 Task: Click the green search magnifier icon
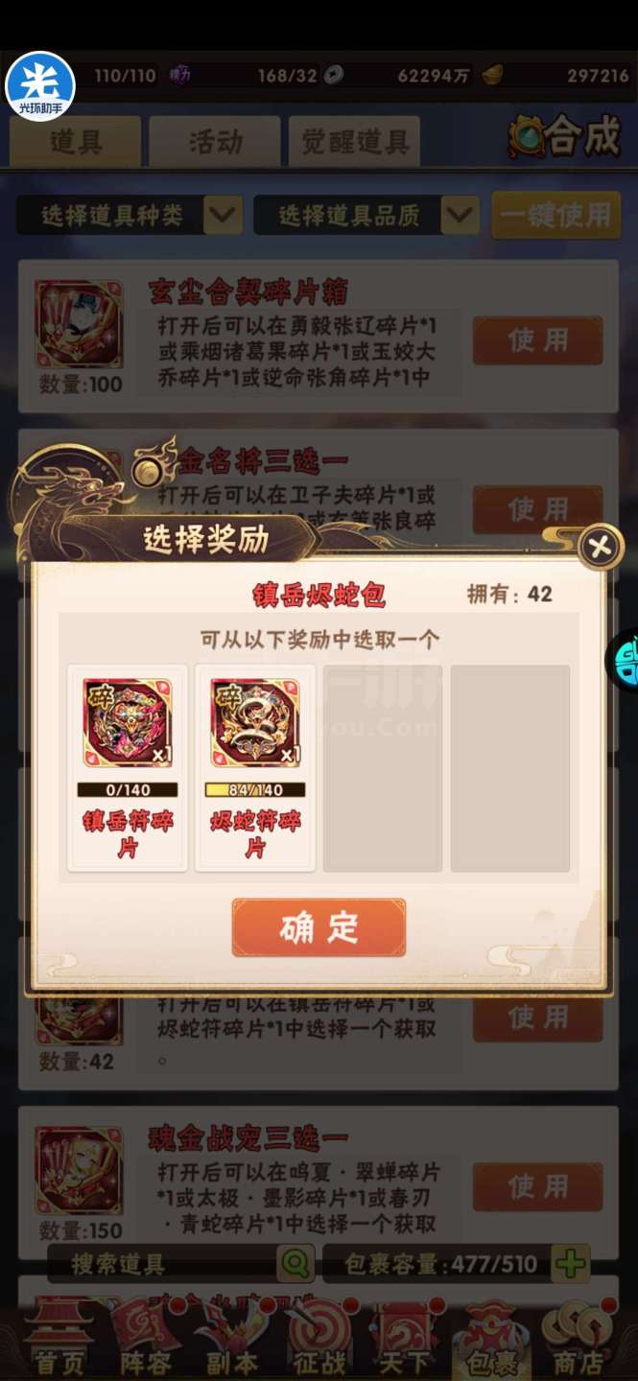tap(295, 1263)
